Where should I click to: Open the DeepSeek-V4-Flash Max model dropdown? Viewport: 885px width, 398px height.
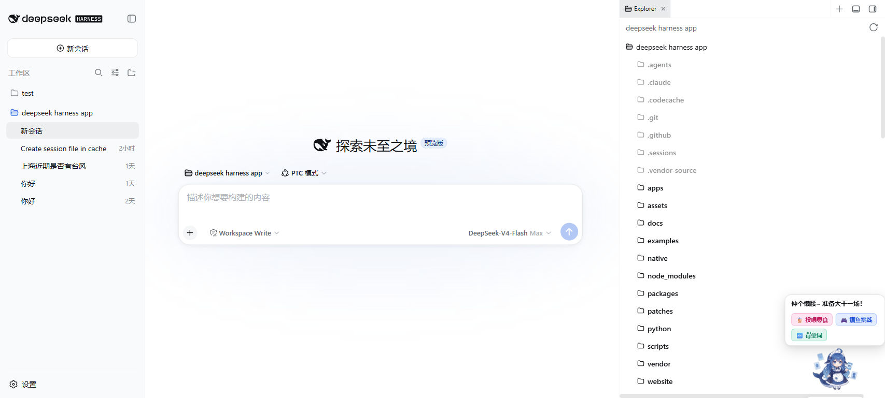pos(510,233)
